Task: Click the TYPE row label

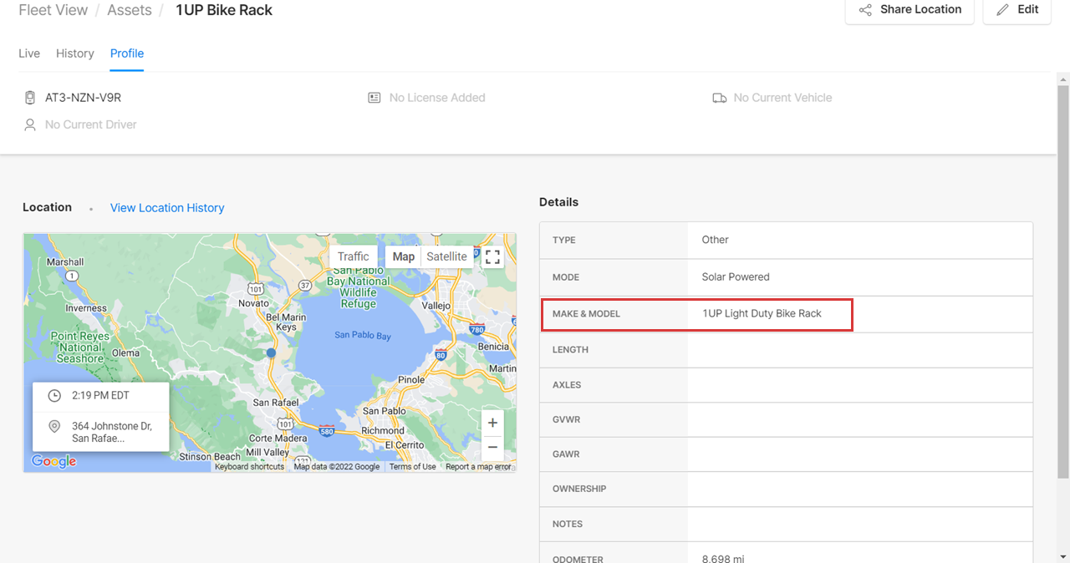Action: pyautogui.click(x=564, y=241)
